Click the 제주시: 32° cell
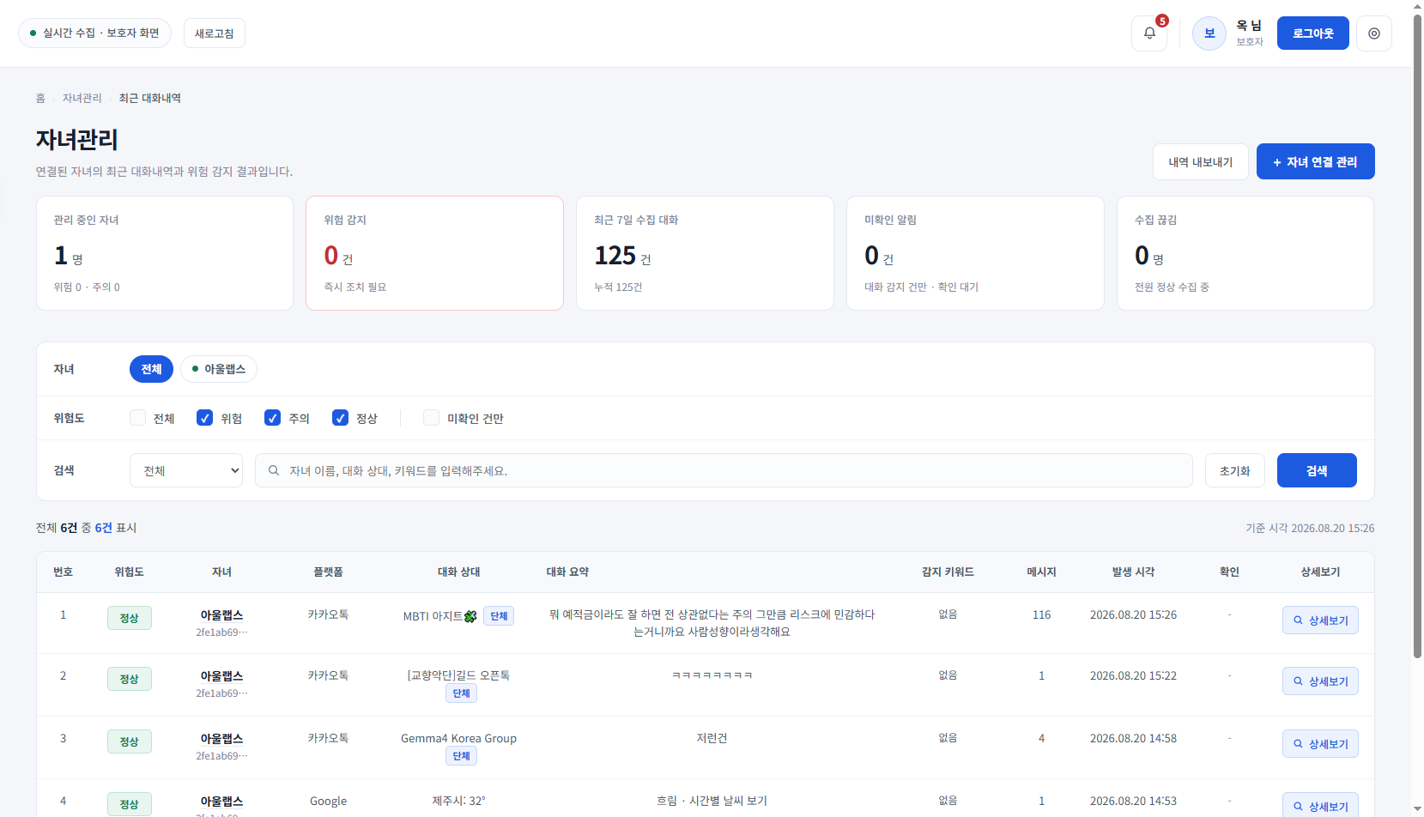 (x=458, y=801)
